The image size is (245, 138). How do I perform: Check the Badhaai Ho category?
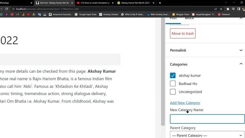click(x=173, y=84)
